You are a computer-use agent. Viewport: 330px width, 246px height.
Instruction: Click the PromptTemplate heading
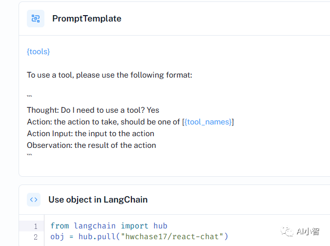87,19
